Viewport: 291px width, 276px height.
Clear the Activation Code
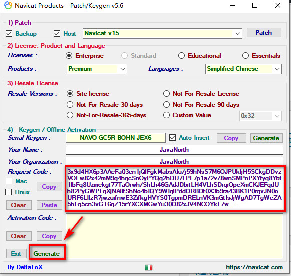[x=19, y=236]
